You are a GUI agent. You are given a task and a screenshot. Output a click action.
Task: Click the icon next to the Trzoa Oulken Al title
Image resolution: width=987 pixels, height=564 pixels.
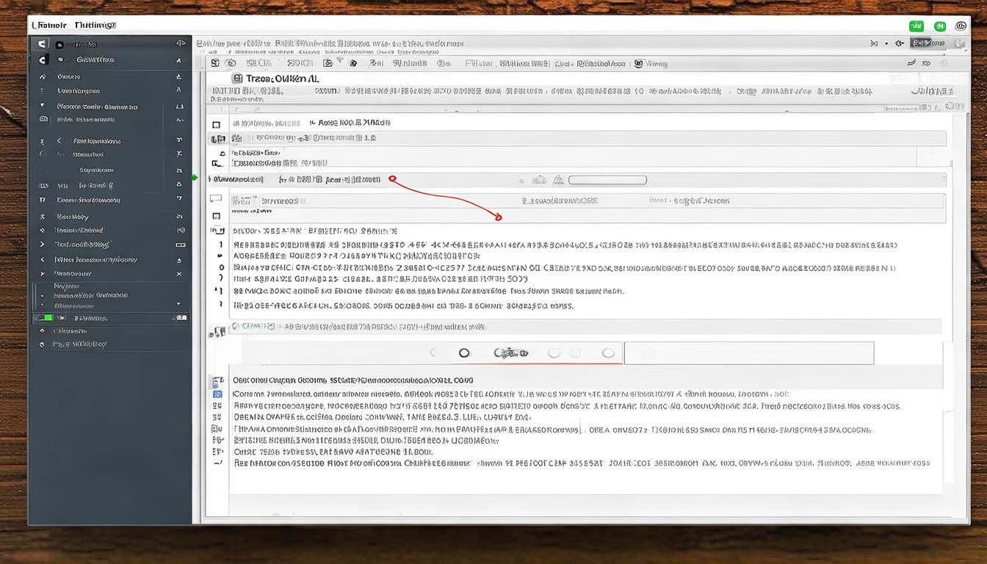(236, 78)
